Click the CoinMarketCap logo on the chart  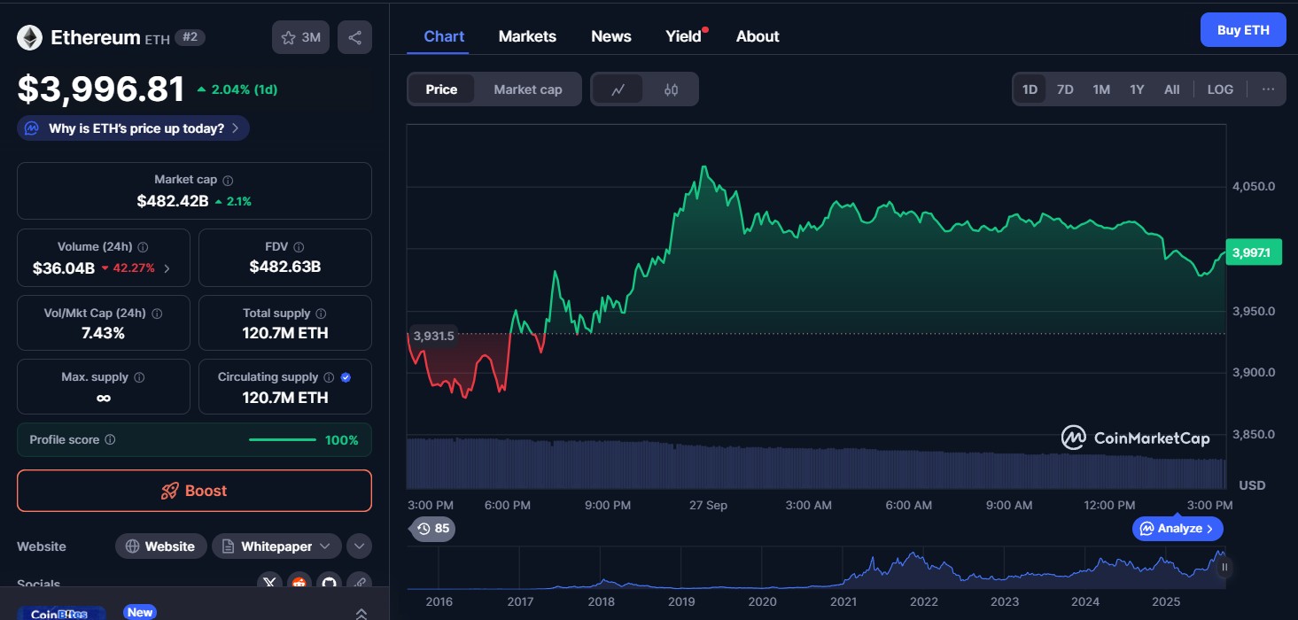click(x=1136, y=438)
